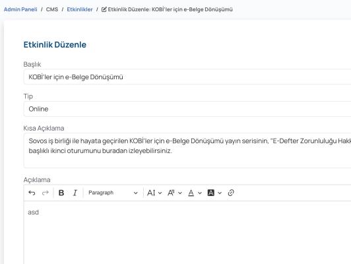Open the Tip dropdown showing Online

point(187,109)
